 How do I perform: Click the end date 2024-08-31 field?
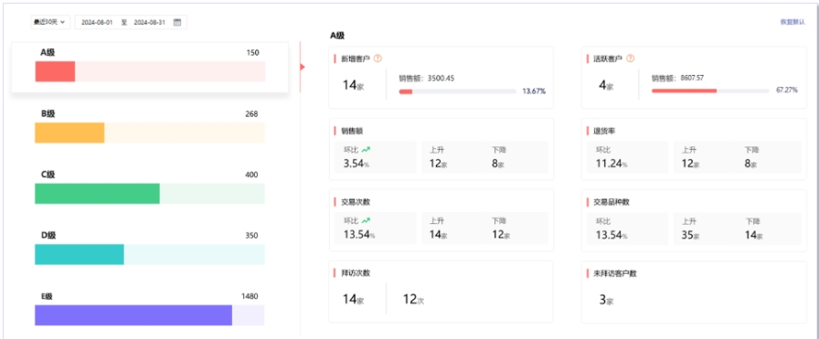coord(149,22)
